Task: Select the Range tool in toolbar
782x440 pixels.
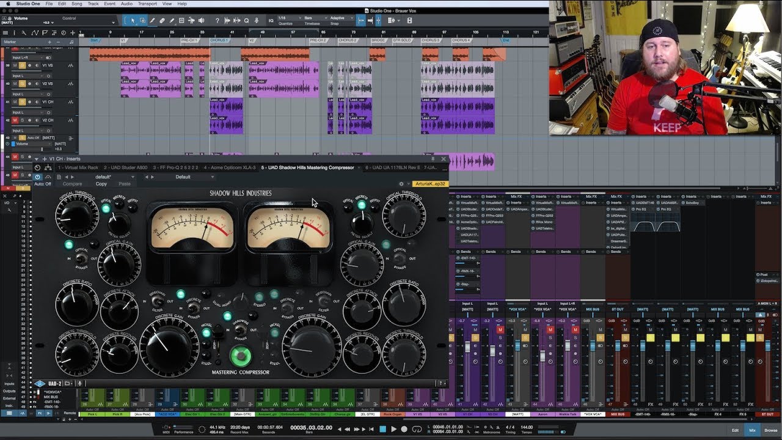Action: [x=142, y=21]
